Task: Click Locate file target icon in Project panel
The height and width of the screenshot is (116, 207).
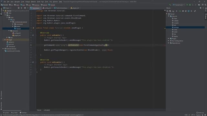Action: [x=19, y=8]
